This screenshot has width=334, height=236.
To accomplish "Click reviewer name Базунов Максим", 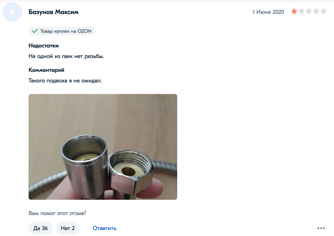I will (x=53, y=12).
